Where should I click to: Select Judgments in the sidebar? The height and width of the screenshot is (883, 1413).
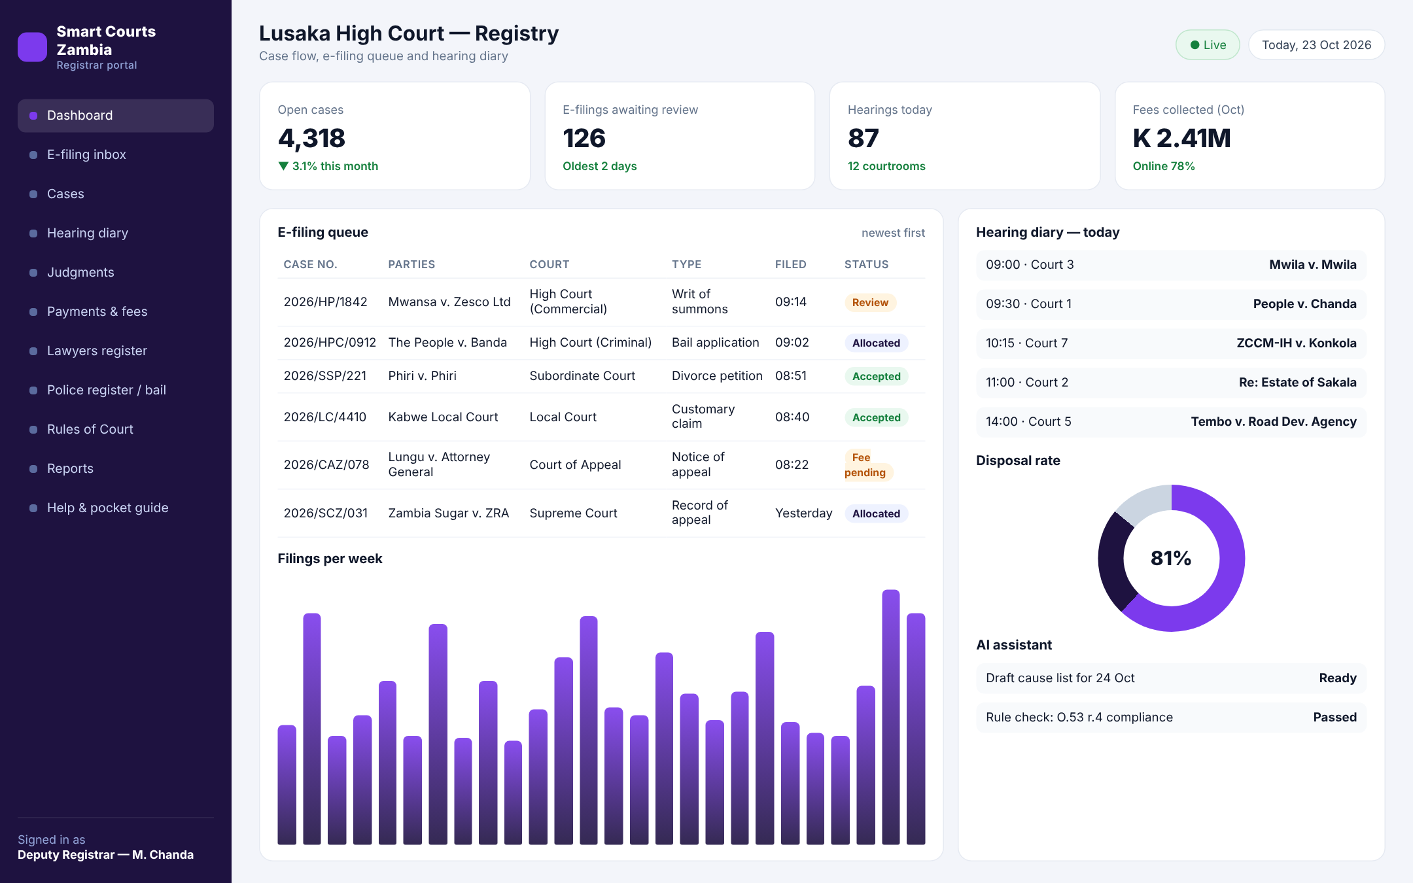pyautogui.click(x=116, y=273)
